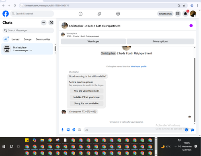The height and width of the screenshot is (156, 201).
Task: Send a voice clip with microphone icon
Action: pyautogui.click(x=62, y=130)
